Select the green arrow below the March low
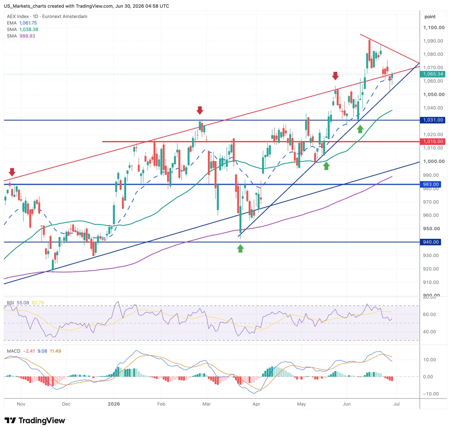The width and height of the screenshot is (451, 432). tap(240, 249)
